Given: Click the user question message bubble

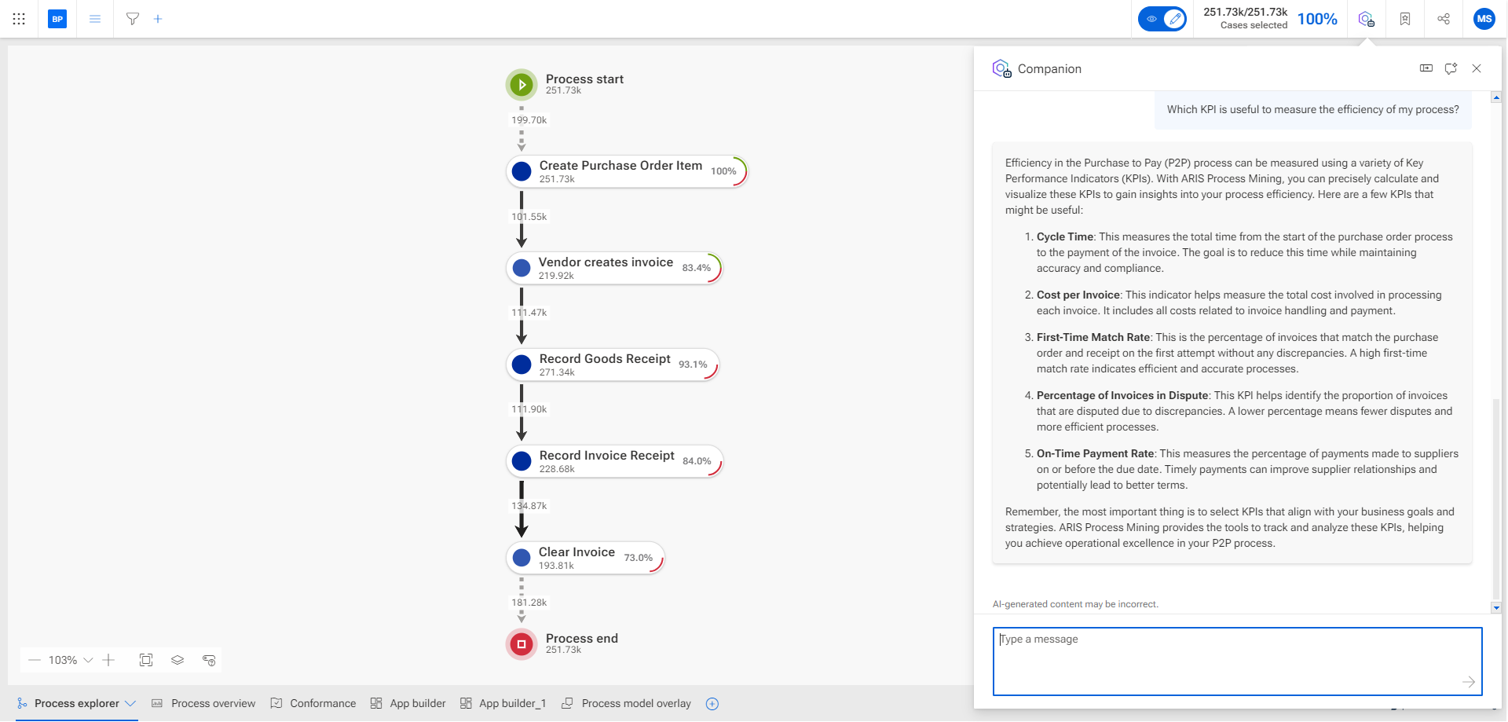Looking at the screenshot, I should click(1313, 110).
